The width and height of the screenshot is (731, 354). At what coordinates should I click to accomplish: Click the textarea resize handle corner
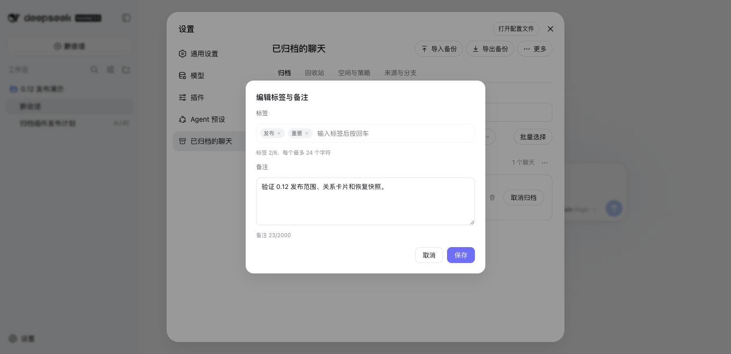pos(472,222)
